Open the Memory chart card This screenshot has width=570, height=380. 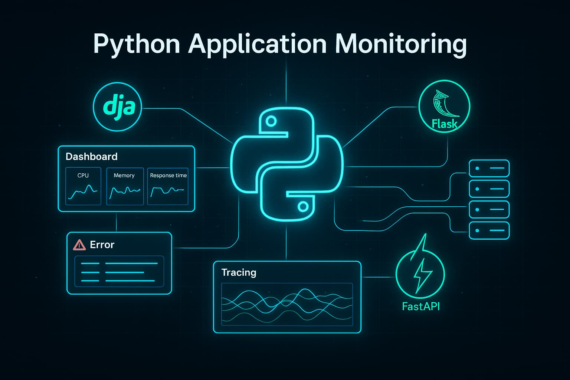[x=125, y=186]
